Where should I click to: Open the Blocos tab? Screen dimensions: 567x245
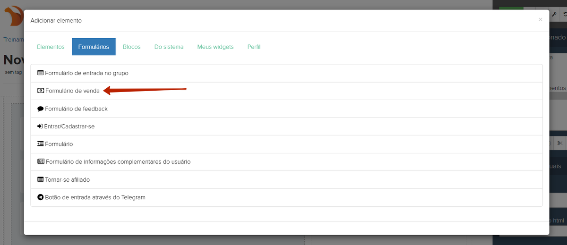(x=131, y=47)
